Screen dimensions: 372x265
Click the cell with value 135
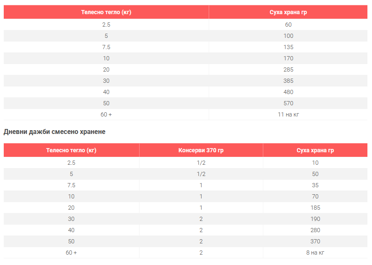click(288, 47)
